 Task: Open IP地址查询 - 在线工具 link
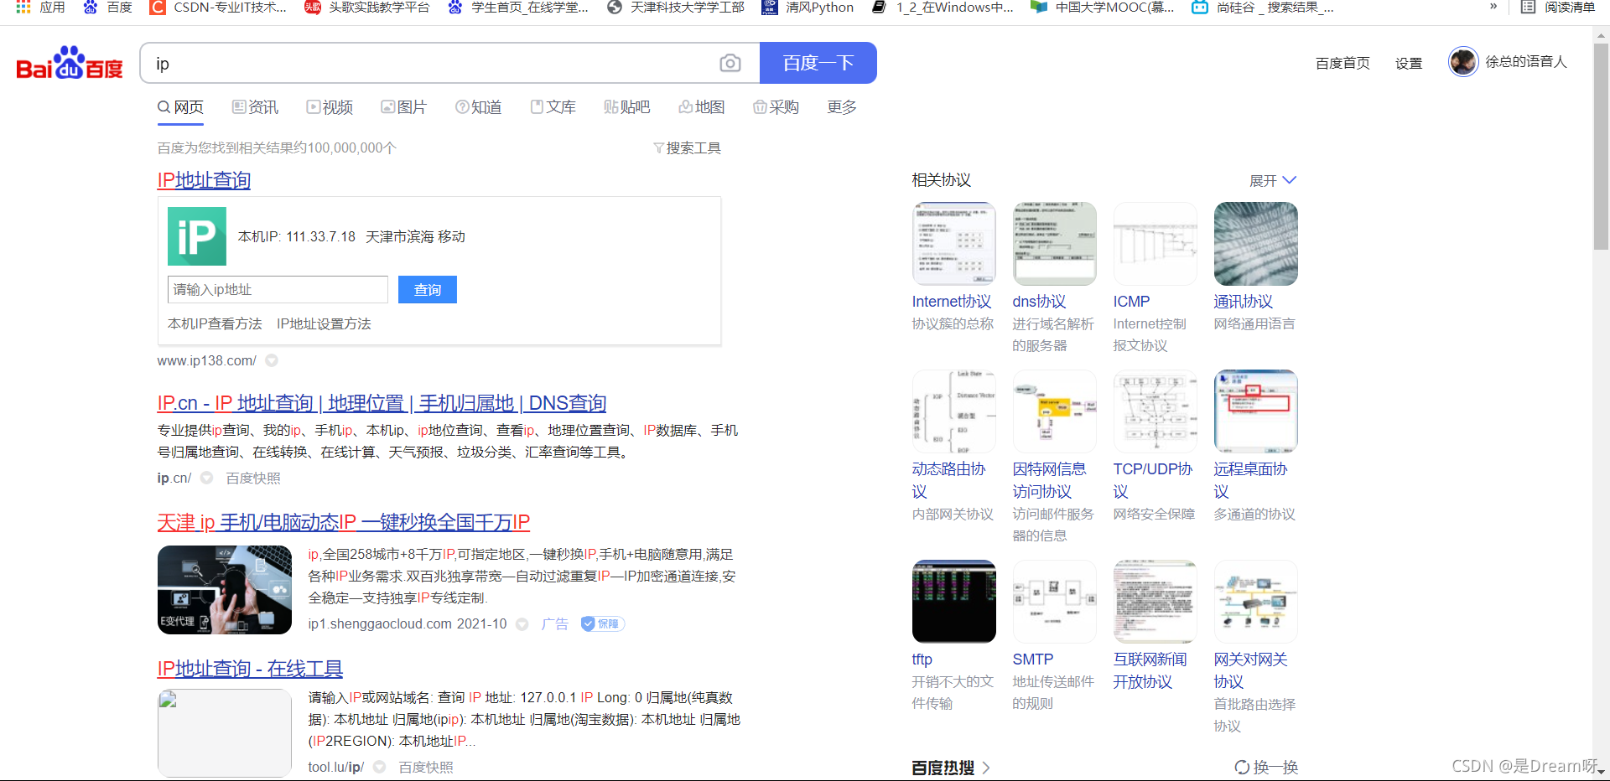[x=250, y=669]
